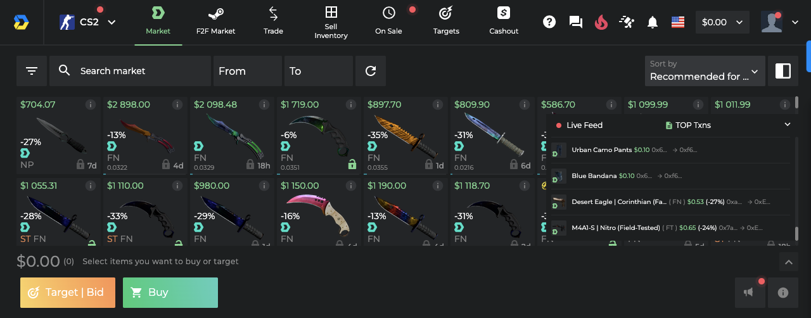Click the help question mark icon
The width and height of the screenshot is (811, 318).
549,22
